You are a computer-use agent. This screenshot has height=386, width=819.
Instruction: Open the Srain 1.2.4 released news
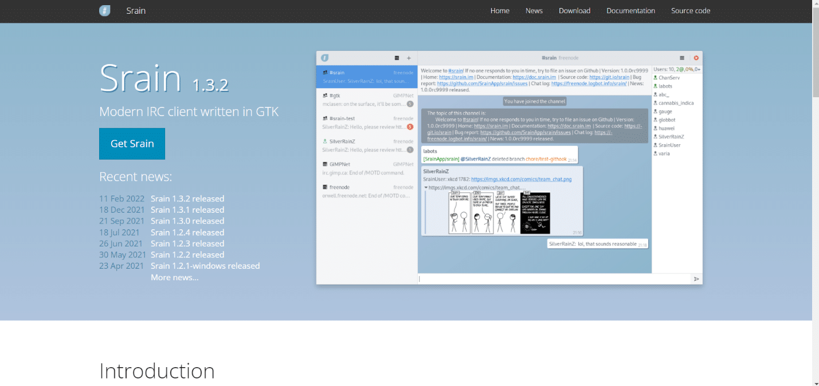coord(187,232)
